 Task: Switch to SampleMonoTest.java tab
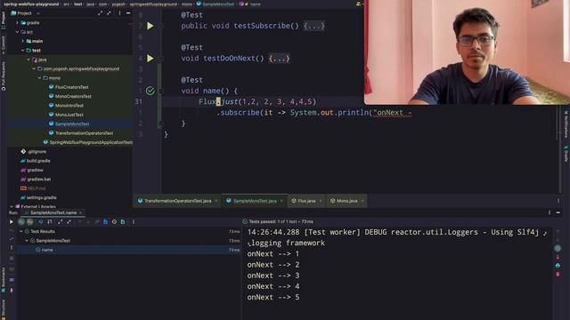tap(255, 201)
